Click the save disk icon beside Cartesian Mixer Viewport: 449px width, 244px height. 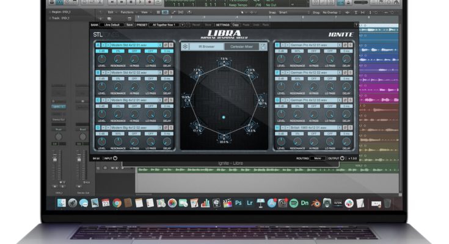pyautogui.click(x=263, y=46)
